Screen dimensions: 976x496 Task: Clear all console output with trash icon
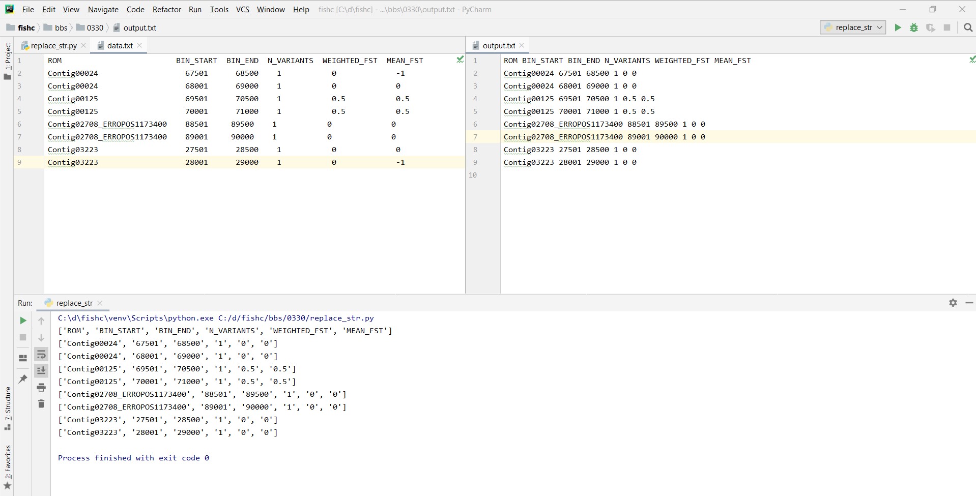coord(41,404)
